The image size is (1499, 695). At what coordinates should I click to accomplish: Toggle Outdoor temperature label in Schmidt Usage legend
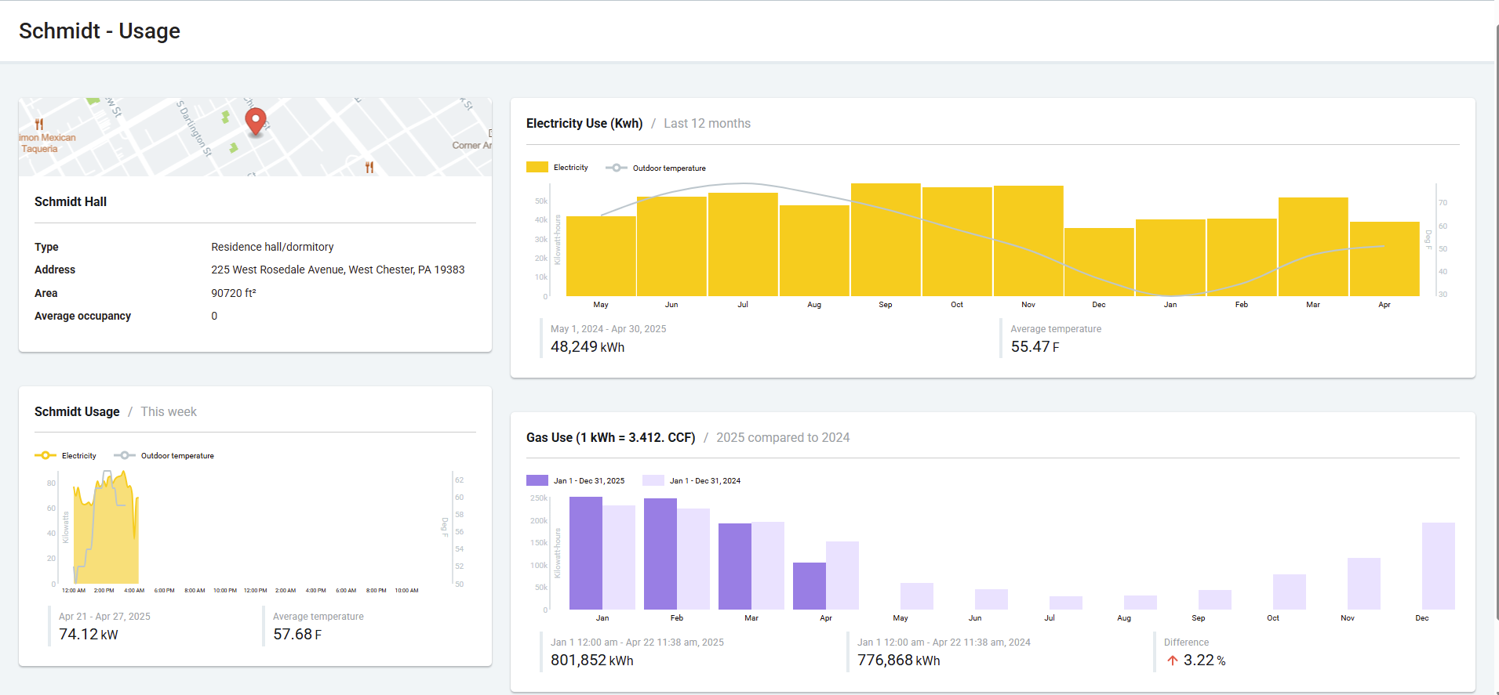point(177,456)
